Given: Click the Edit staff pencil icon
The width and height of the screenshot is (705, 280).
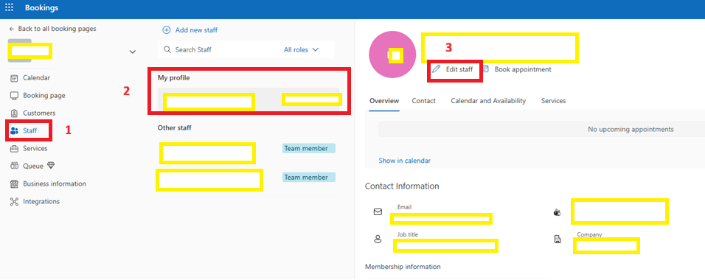Looking at the screenshot, I should [436, 69].
